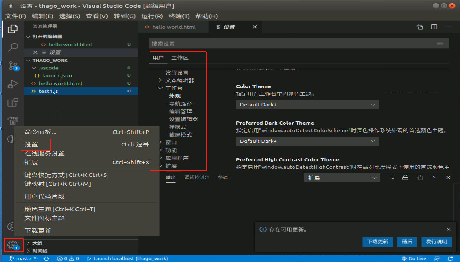Open the 终端(T) menu
Screen dimensions: 460x262
[x=179, y=16]
